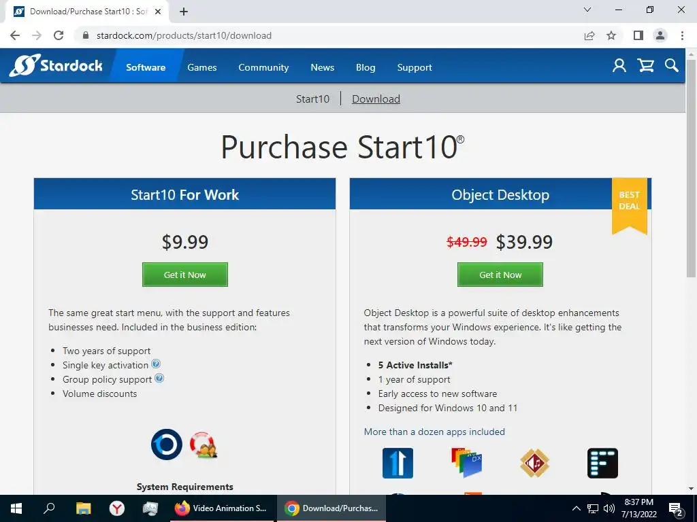
Task: Click the crossed-out $49.99 price
Action: 467,242
